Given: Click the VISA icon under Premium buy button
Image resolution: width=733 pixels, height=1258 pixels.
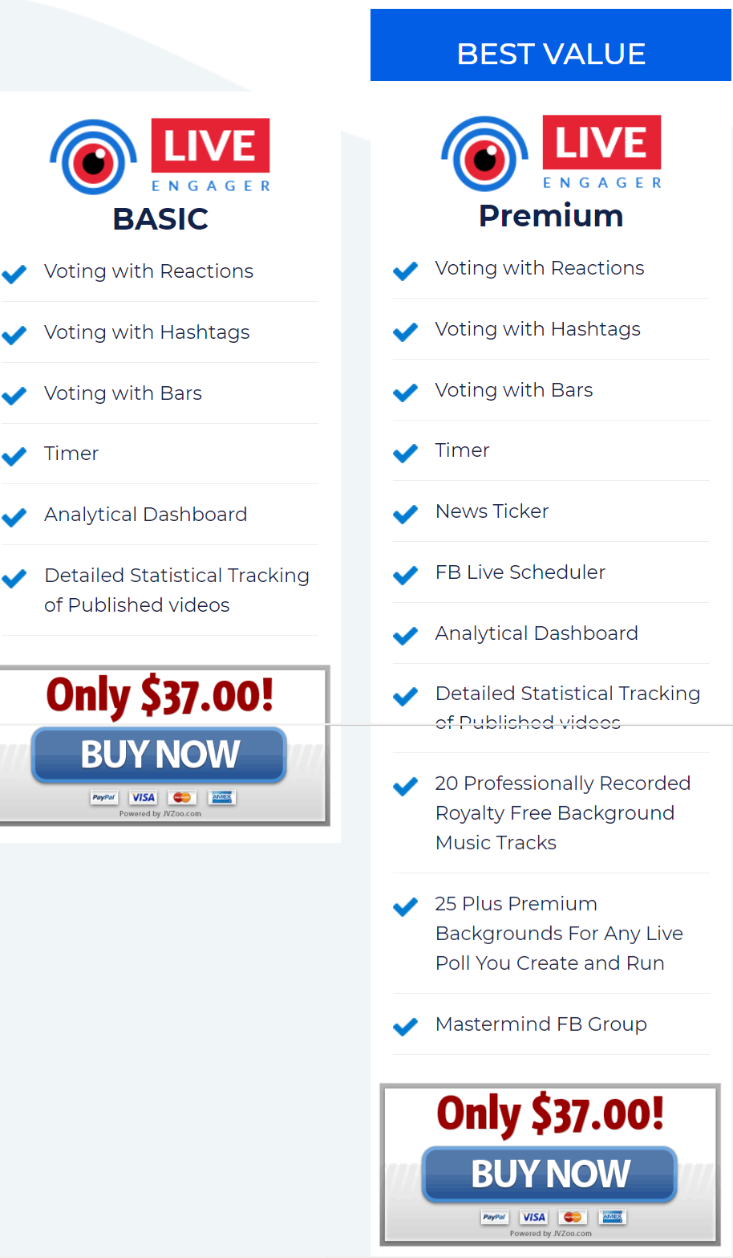Looking at the screenshot, I should click(x=534, y=1217).
